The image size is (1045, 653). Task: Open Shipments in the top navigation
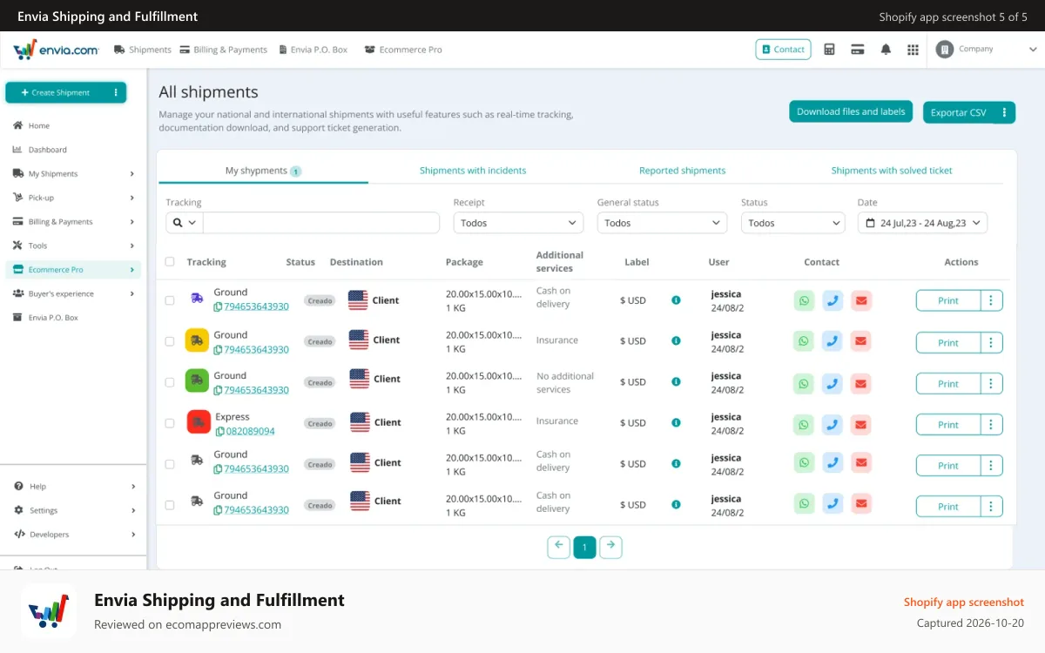pyautogui.click(x=143, y=50)
